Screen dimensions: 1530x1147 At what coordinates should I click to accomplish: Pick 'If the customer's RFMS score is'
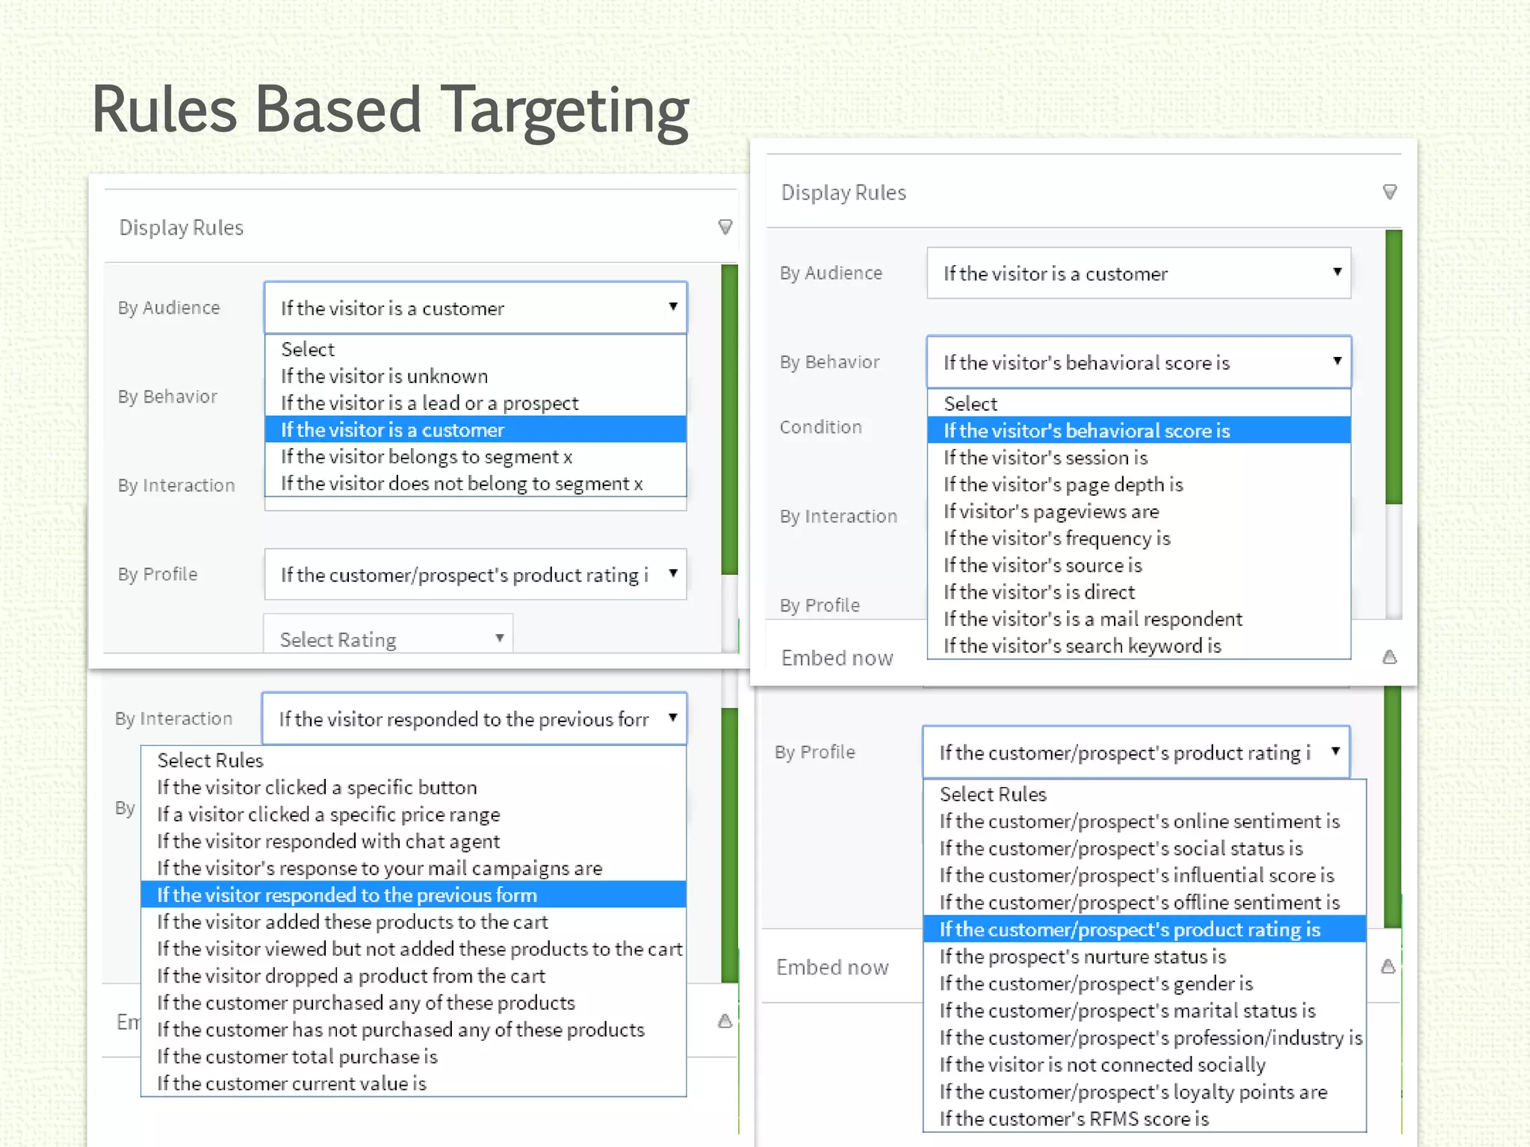click(x=1074, y=1119)
